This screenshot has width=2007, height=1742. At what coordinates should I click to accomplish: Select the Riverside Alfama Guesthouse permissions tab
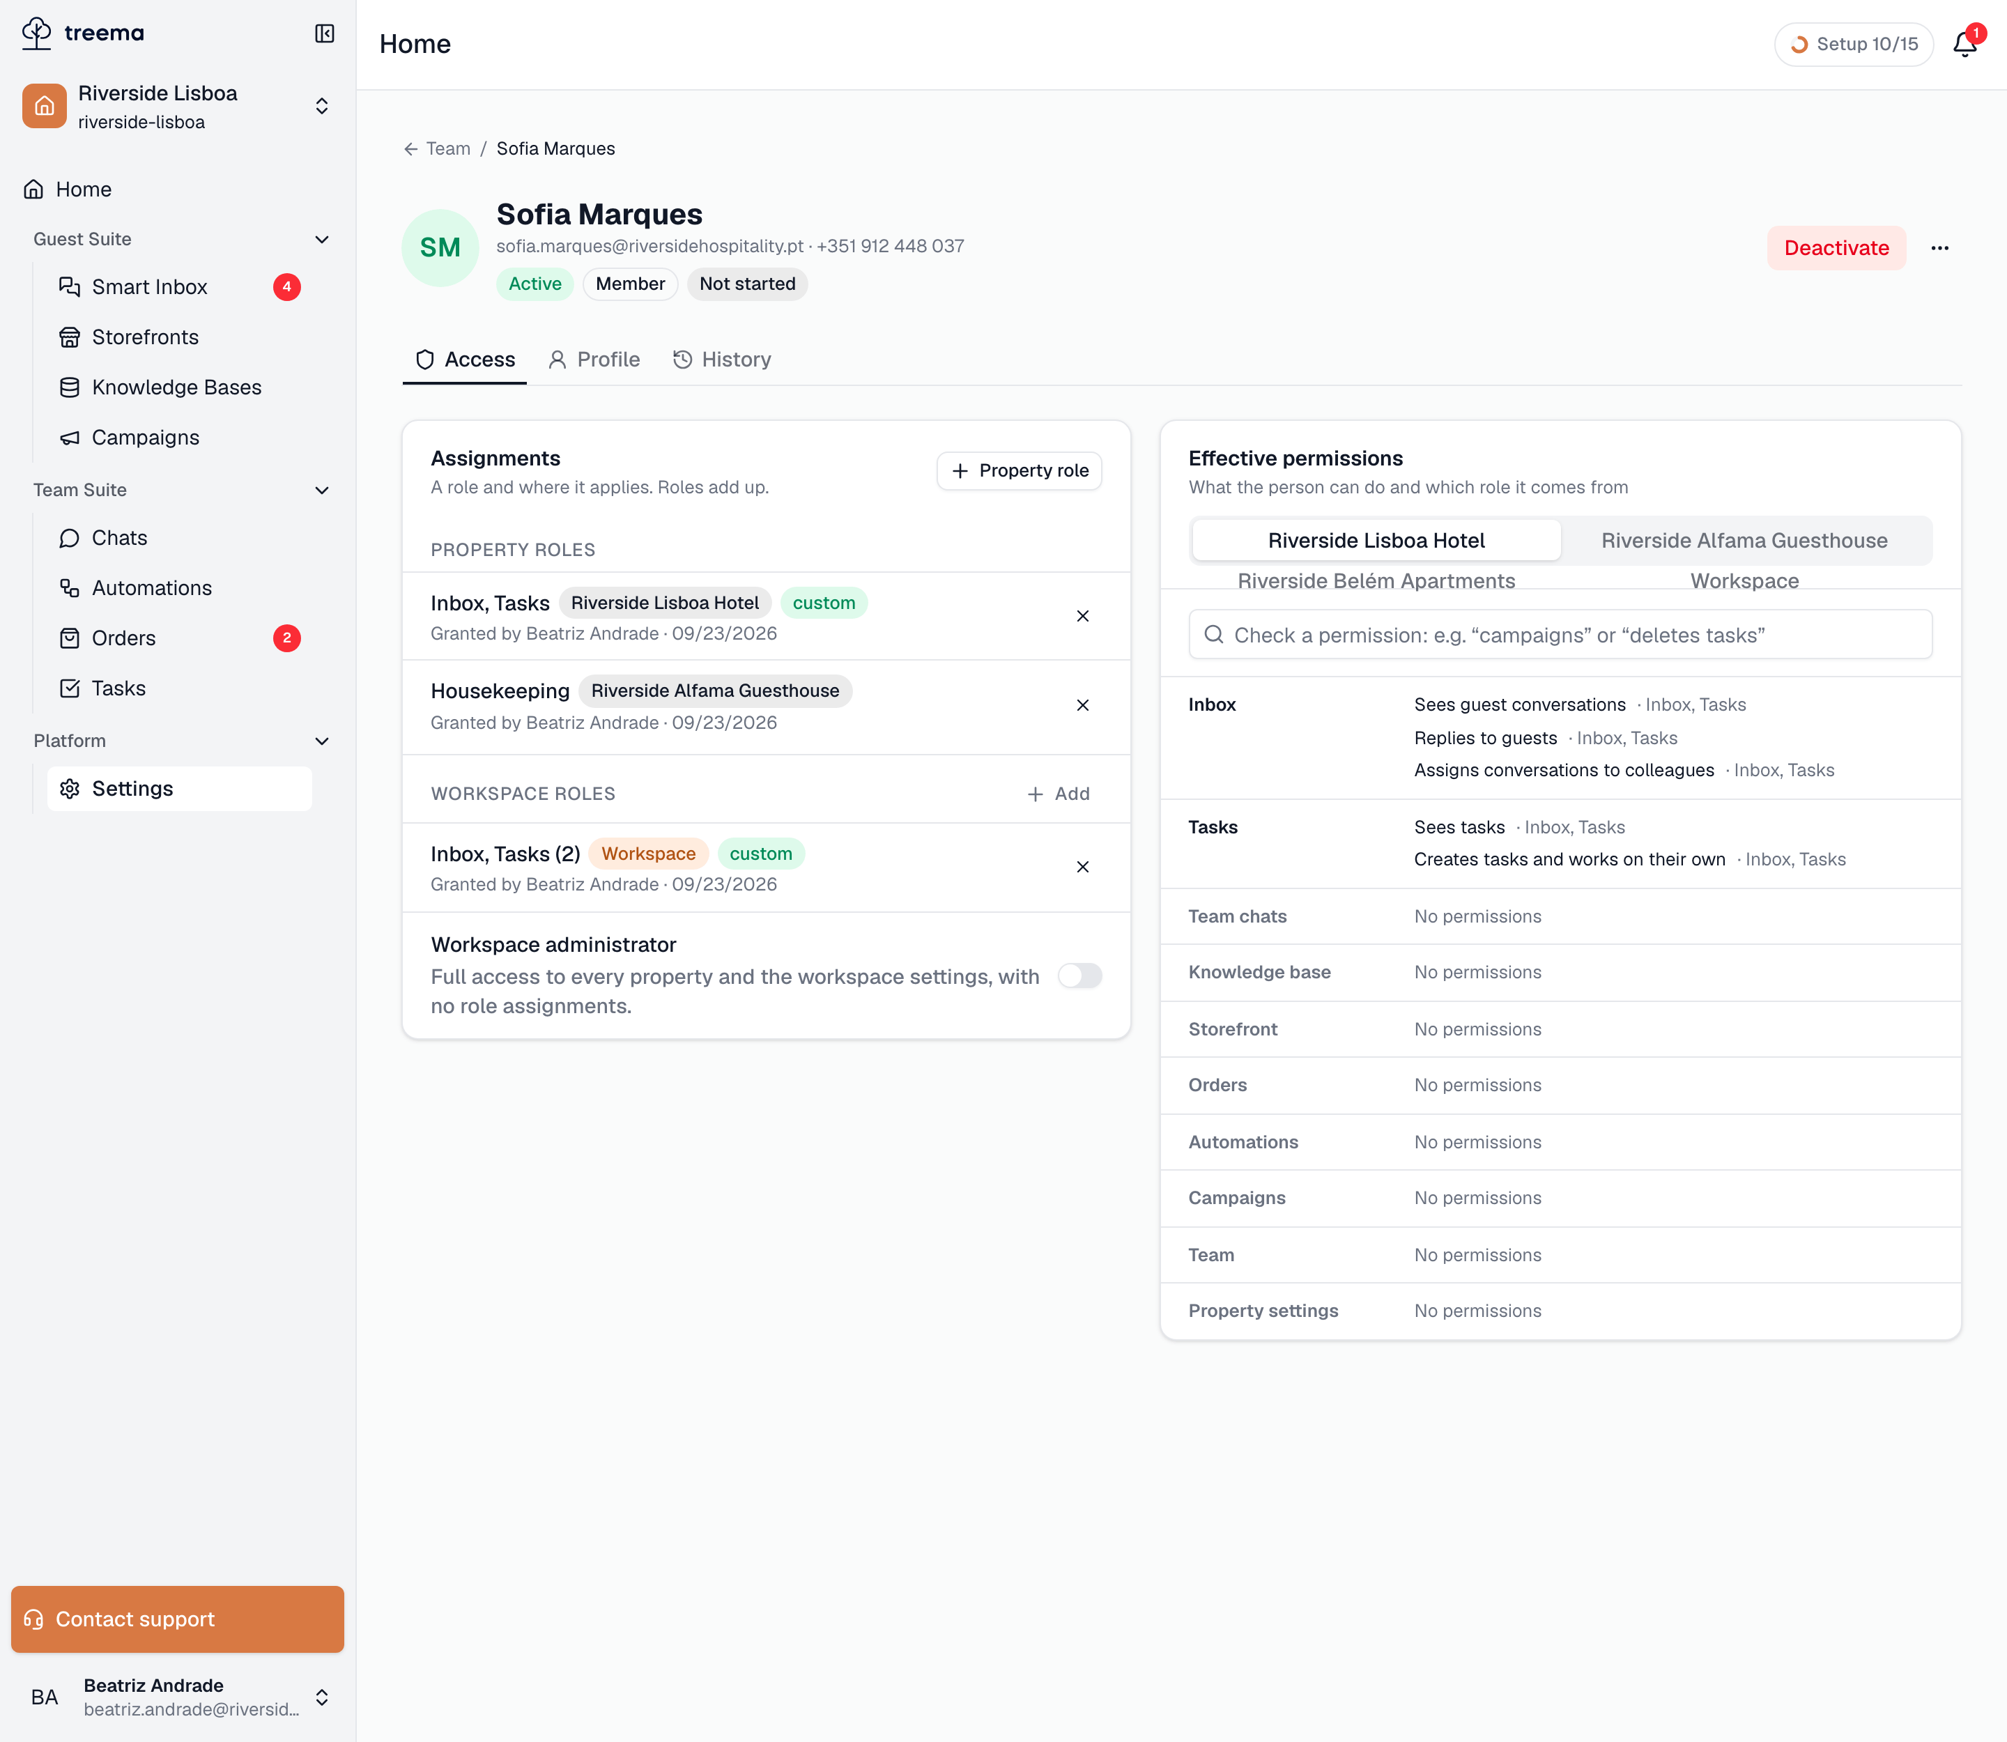tap(1744, 541)
